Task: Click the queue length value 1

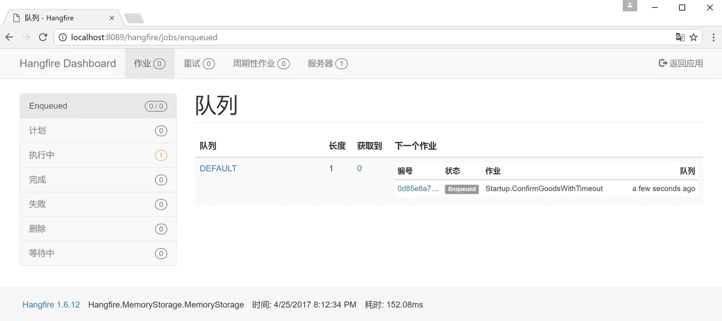Action: 332,168
